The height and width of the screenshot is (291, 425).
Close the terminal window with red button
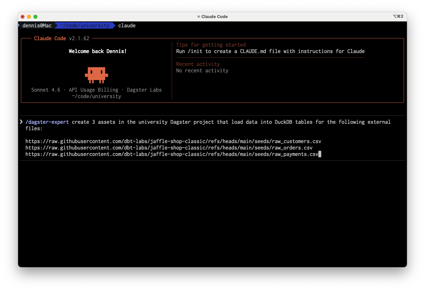[23, 17]
